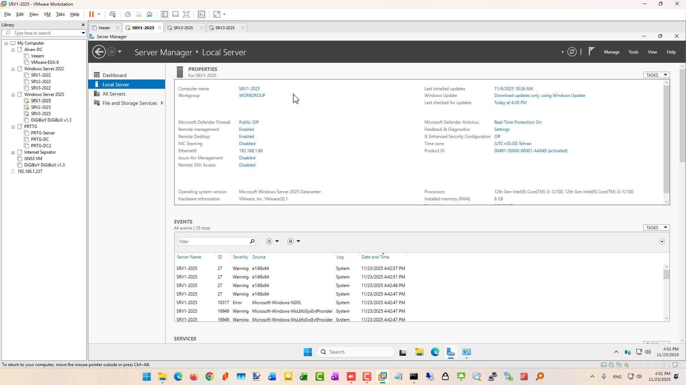Click the (UTC+03:30) Tehran time zone link
The height and width of the screenshot is (385, 686).
(x=513, y=144)
